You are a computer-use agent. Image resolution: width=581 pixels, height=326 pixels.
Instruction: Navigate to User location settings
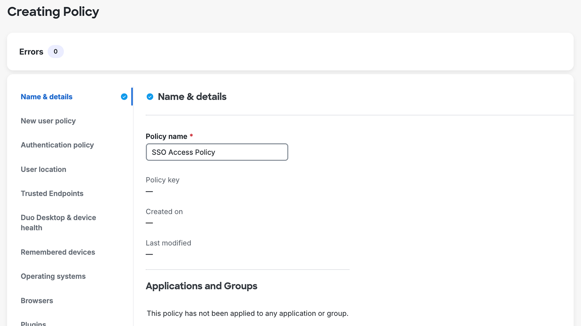tap(43, 169)
